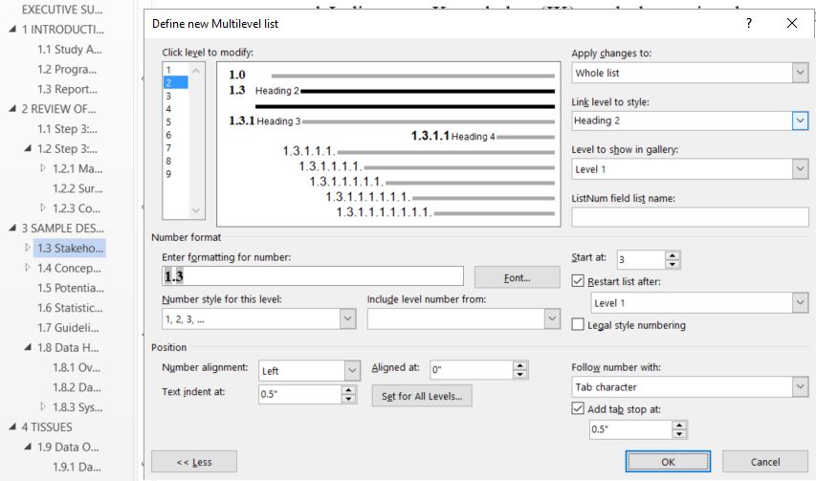Image resolution: width=816 pixels, height=481 pixels.
Task: Collapse 1.9 Data O... heading in navigation pane
Action: coord(28,447)
